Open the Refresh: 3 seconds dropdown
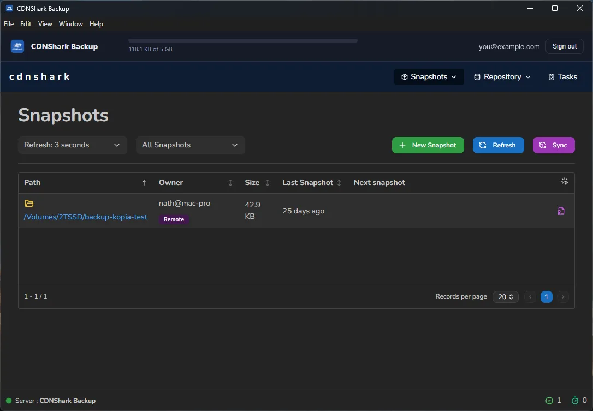Screen dimensions: 593x411 click(72, 145)
